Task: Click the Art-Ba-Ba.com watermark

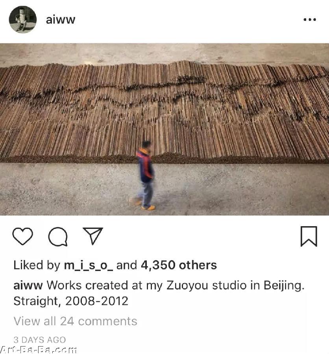Action: click(x=39, y=350)
